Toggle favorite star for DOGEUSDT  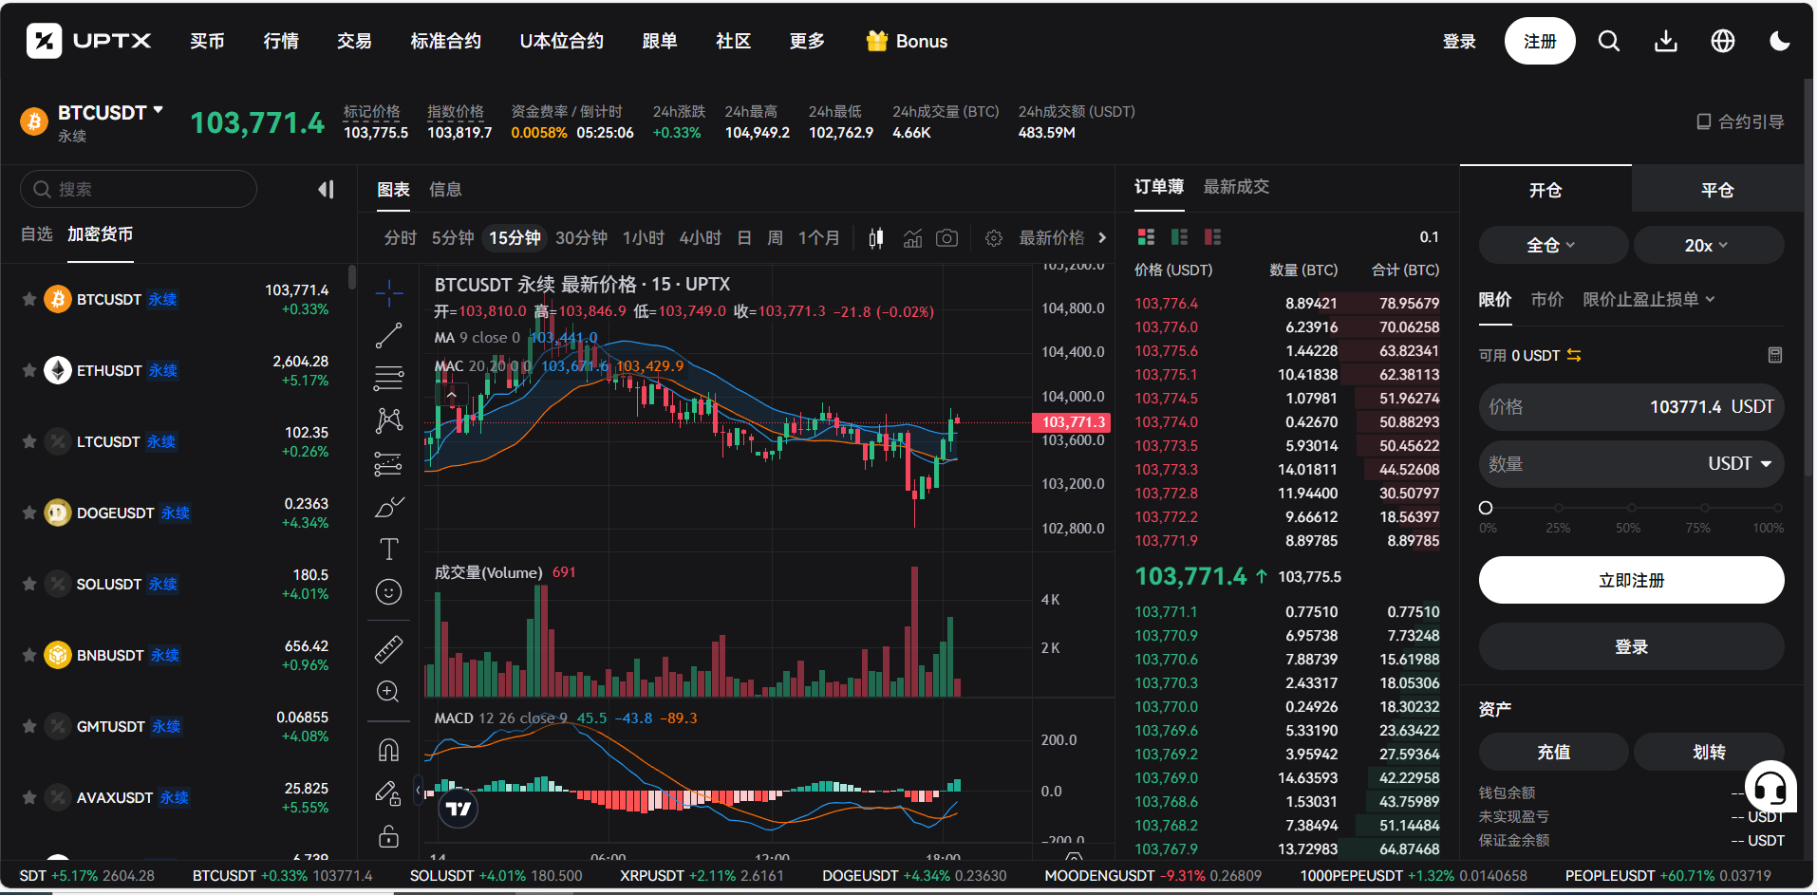click(29, 513)
